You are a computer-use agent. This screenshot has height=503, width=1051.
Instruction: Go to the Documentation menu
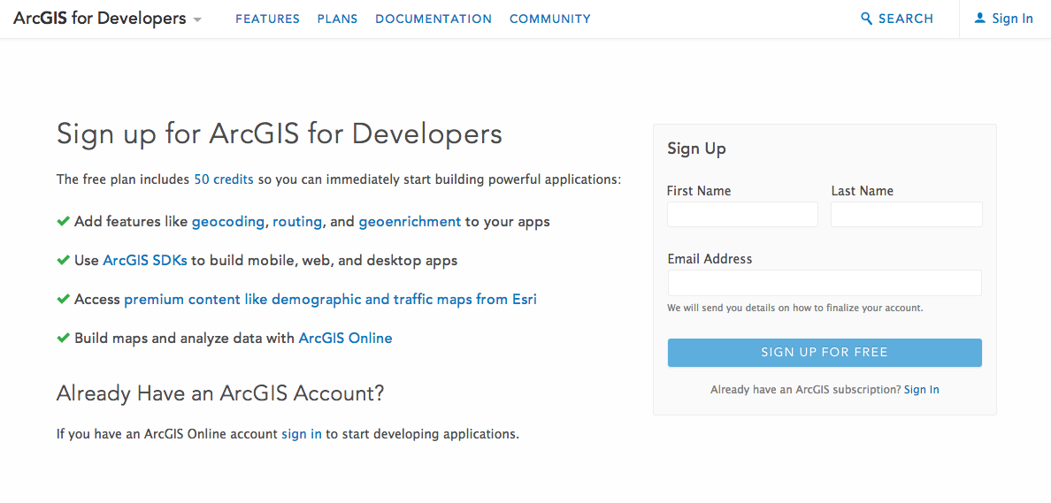(433, 19)
